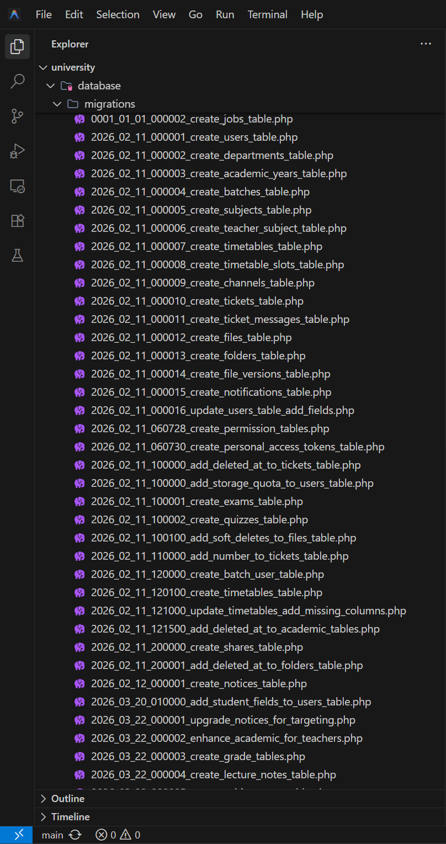
Task: Select the Testing beaker icon
Action: click(17, 255)
